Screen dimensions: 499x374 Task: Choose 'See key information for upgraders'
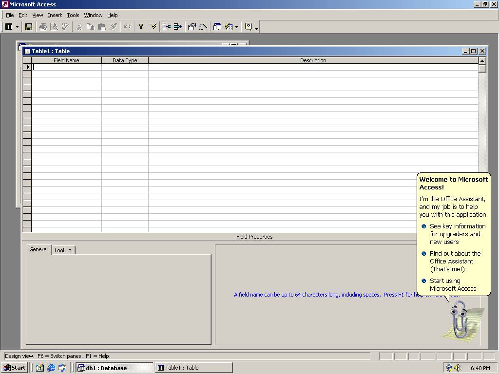(x=457, y=234)
